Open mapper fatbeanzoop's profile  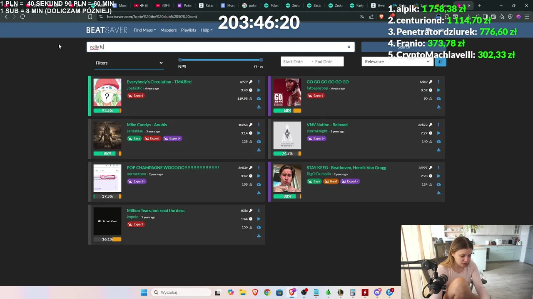pyautogui.click(x=317, y=88)
